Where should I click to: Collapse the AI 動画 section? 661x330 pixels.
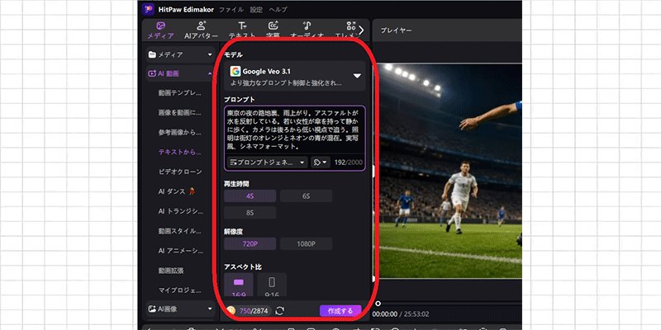click(x=180, y=73)
